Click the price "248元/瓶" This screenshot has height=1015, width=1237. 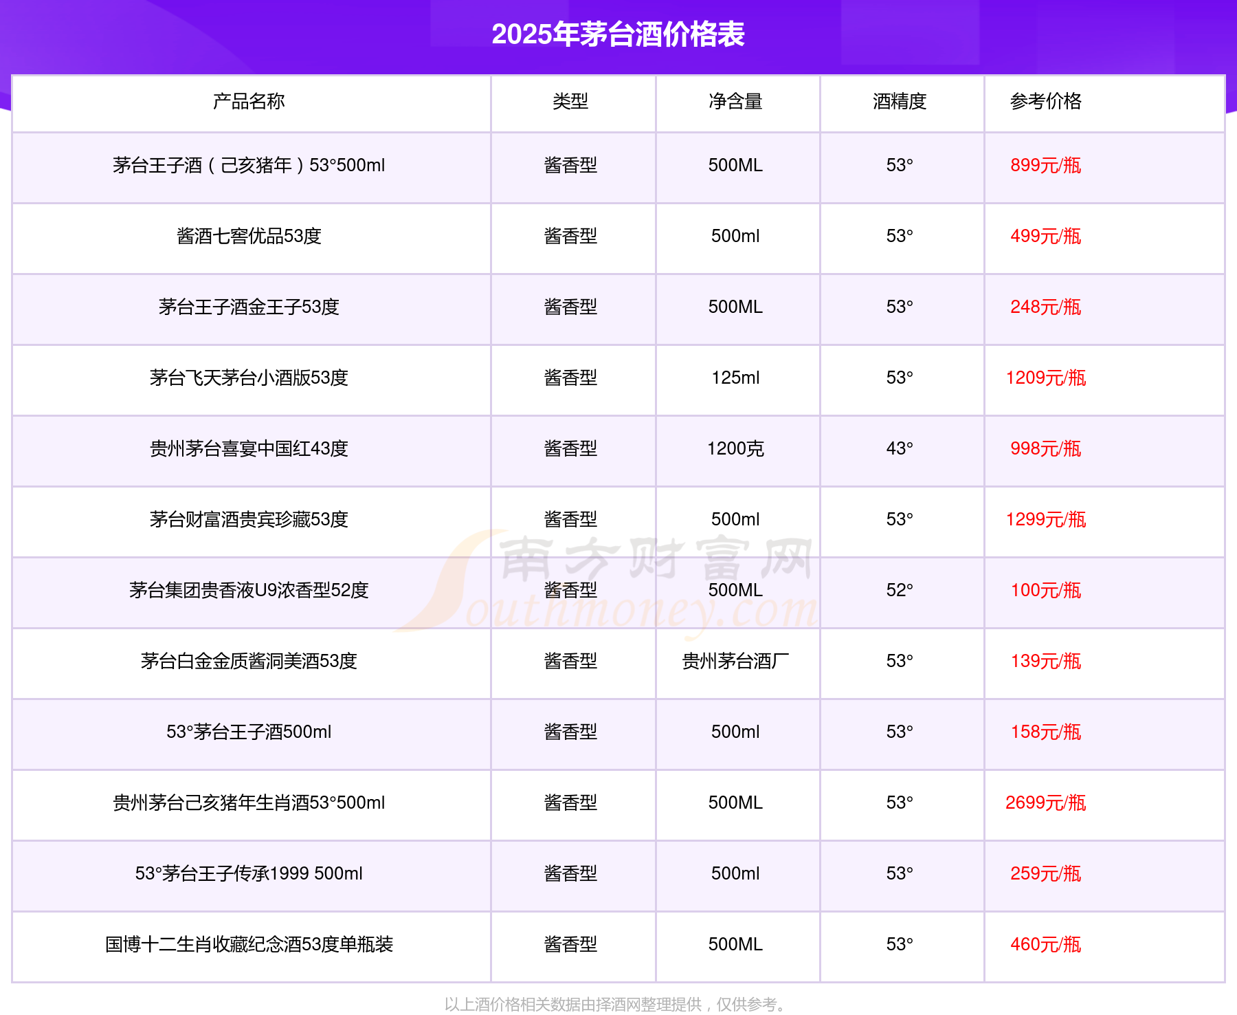(1045, 307)
